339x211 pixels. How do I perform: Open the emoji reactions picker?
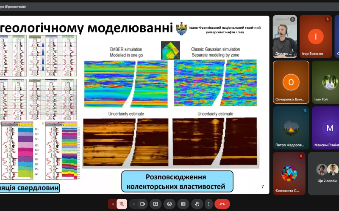click(x=169, y=204)
